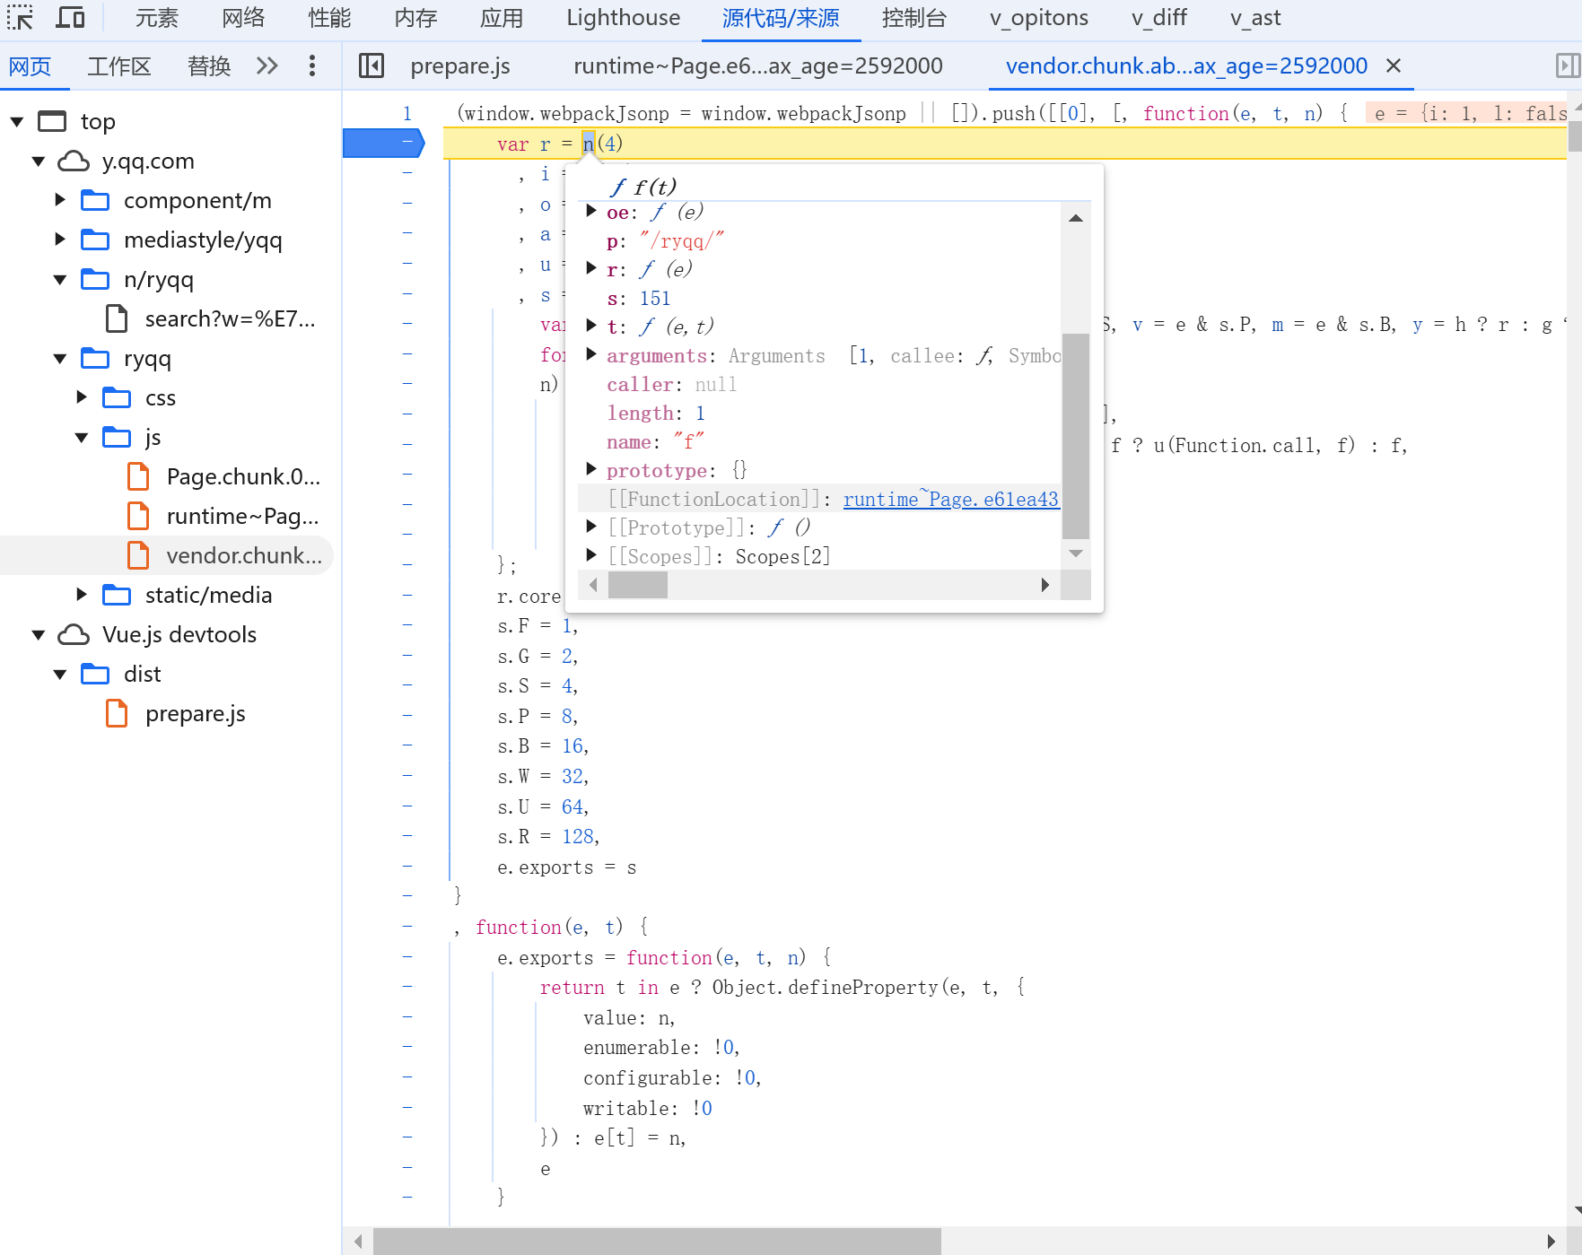
Task: Close the vendor.chunk file tab
Action: tap(1394, 65)
